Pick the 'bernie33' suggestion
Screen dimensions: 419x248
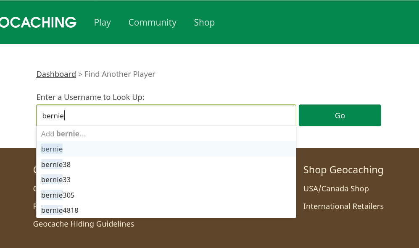pyautogui.click(x=166, y=180)
